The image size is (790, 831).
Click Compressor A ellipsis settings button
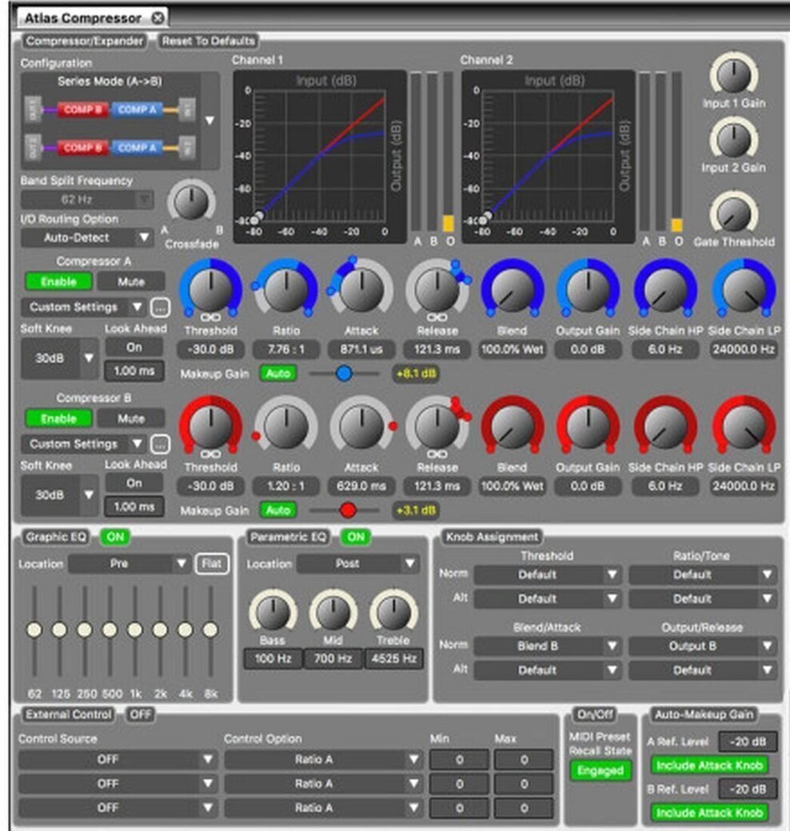coord(160,307)
